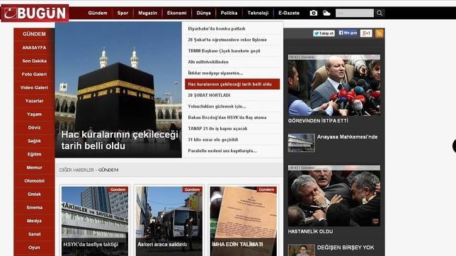This screenshot has width=456, height=256.
Task: Open İMHA EDİN TALİMATI news card
Action: (244, 221)
